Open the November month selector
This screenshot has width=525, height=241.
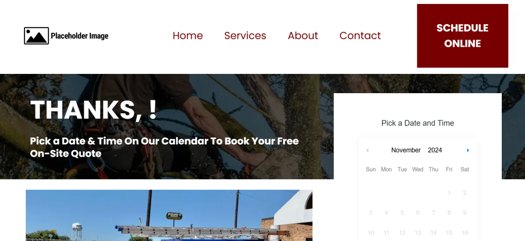406,150
